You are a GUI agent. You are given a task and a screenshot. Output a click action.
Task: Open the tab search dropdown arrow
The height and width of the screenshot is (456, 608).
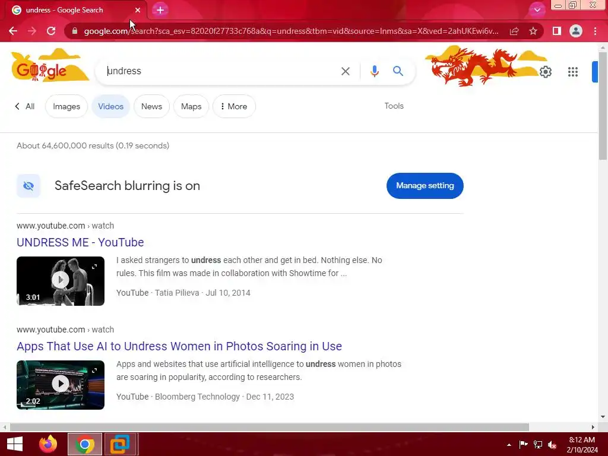[x=537, y=10]
